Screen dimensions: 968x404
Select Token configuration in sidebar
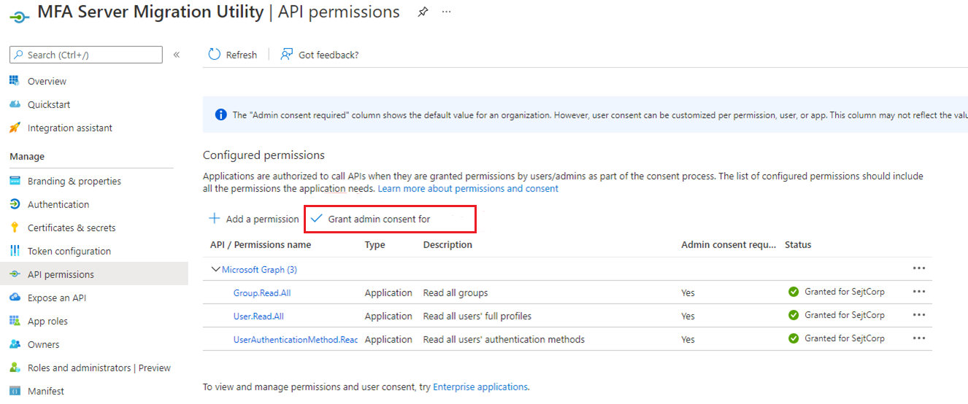[69, 252]
